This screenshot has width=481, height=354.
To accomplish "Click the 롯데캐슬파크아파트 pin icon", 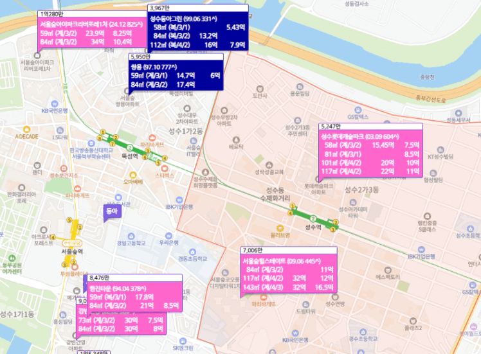I will coord(318,179).
